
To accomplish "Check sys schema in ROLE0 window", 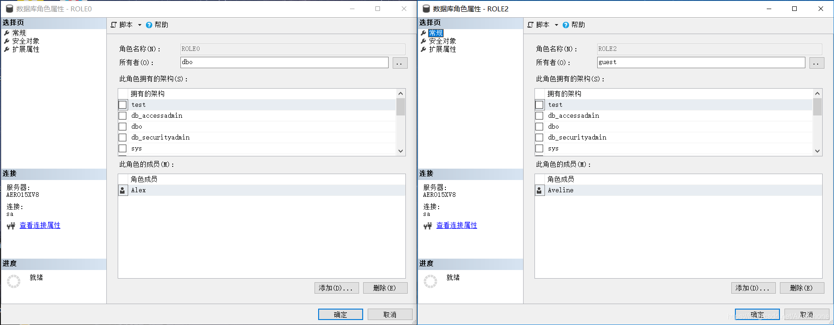I will [123, 149].
